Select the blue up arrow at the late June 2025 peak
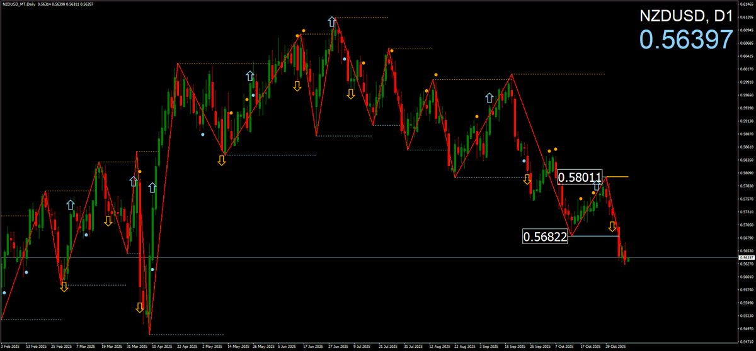The height and width of the screenshot is (351, 756). click(x=332, y=22)
